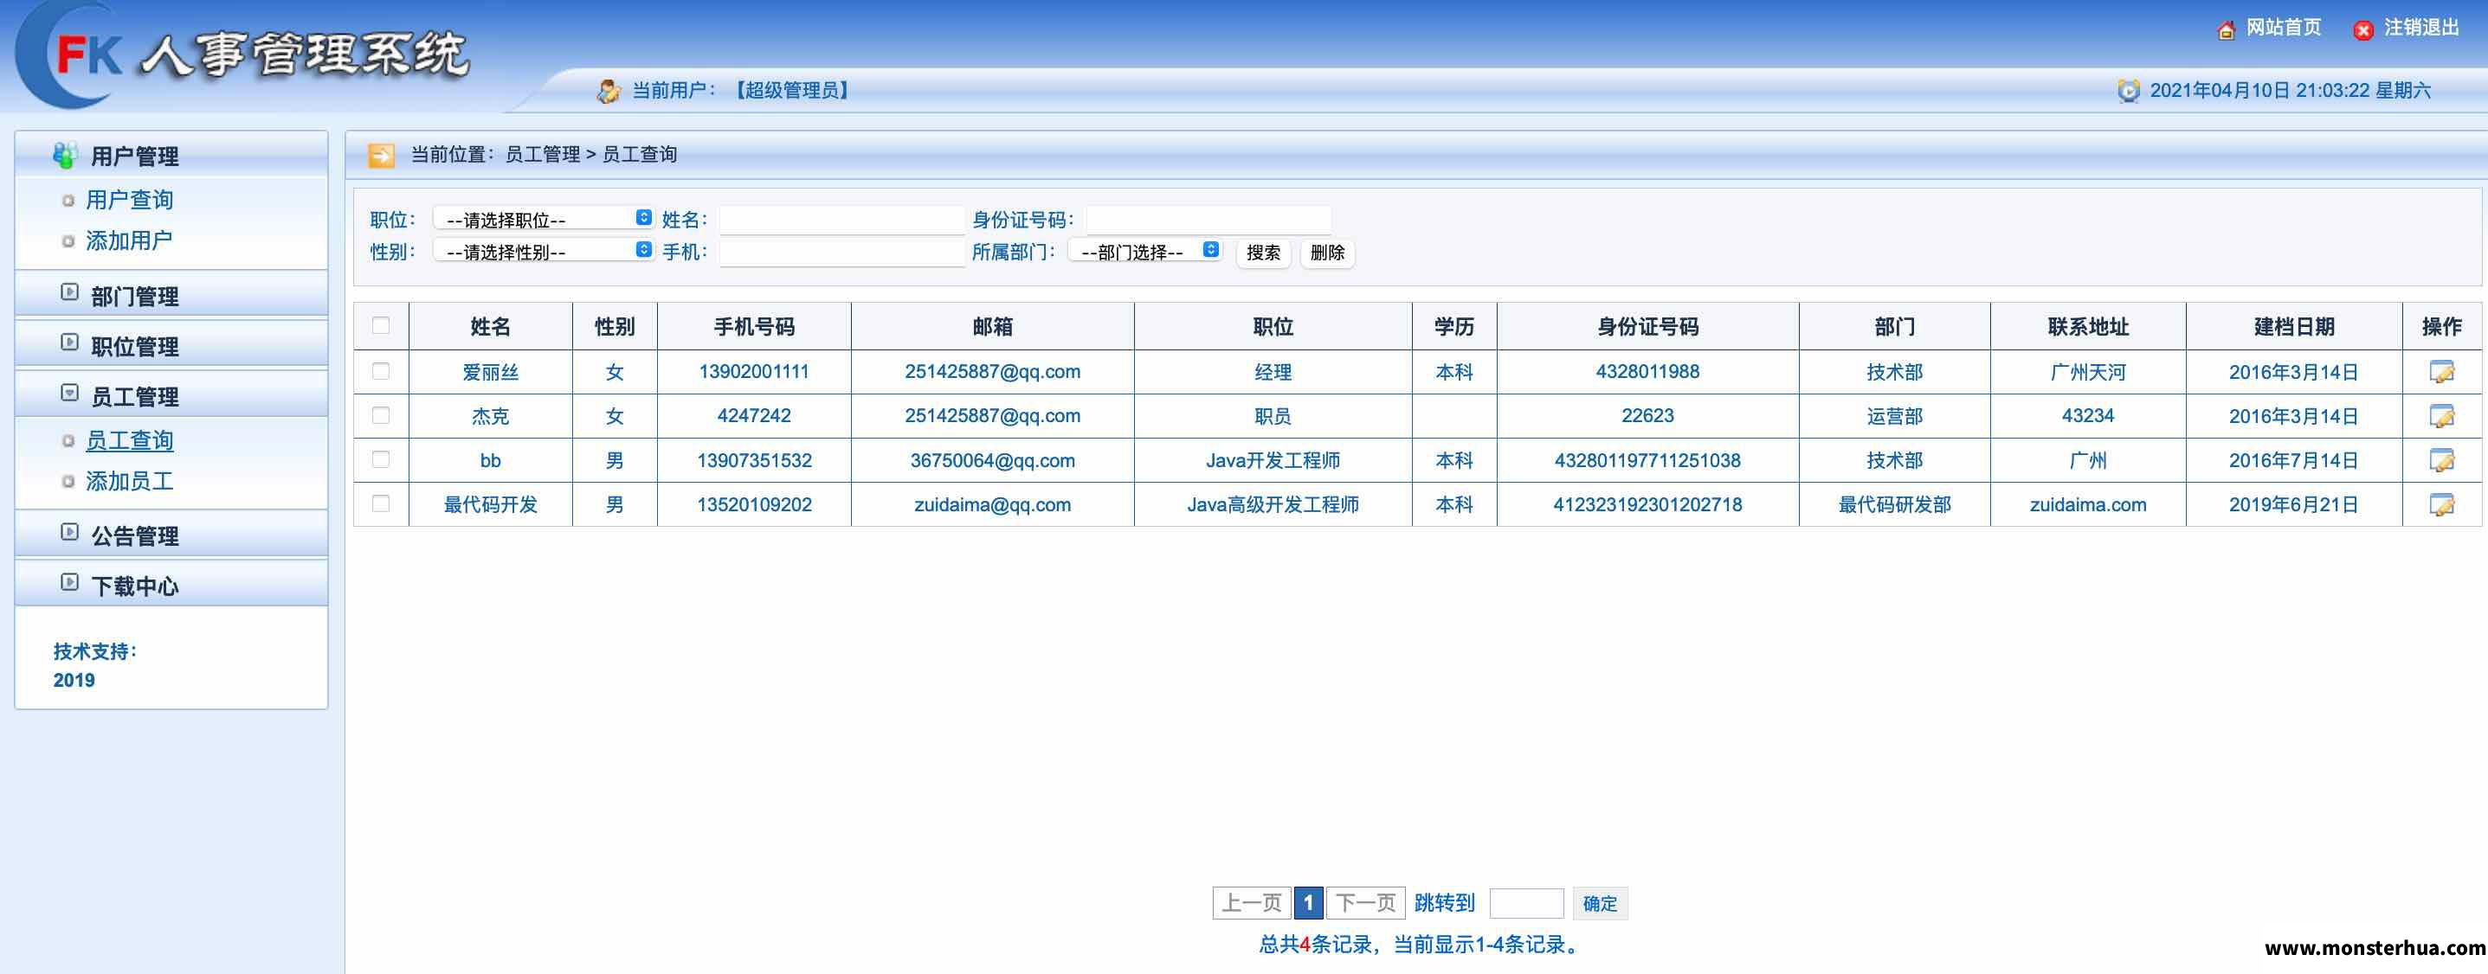
Task: Check the box for 最代码开发 row
Action: coord(381,504)
